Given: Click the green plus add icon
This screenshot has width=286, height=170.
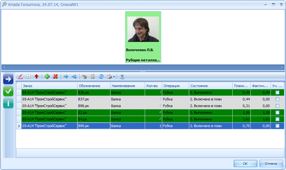Looking at the screenshot, I should (47, 77).
